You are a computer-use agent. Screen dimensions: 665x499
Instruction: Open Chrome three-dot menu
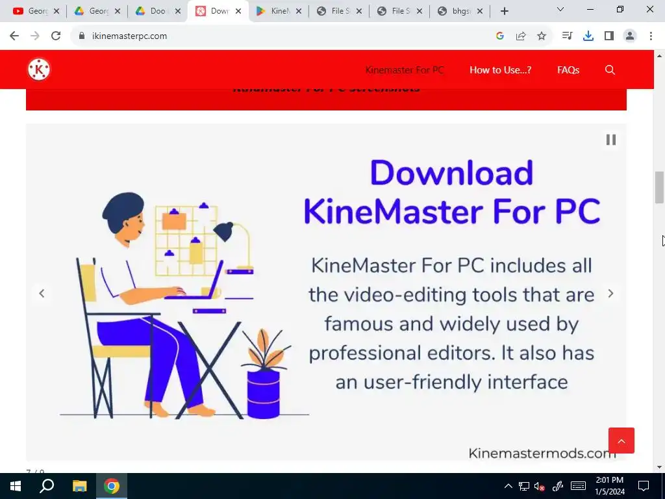(651, 36)
